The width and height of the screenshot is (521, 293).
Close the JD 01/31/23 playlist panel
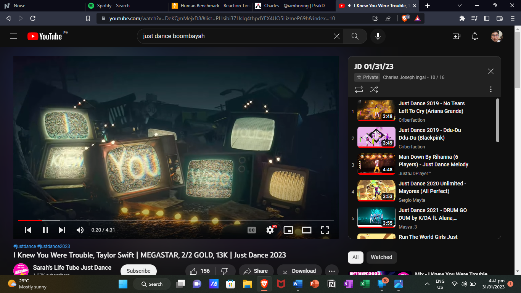coord(491,71)
